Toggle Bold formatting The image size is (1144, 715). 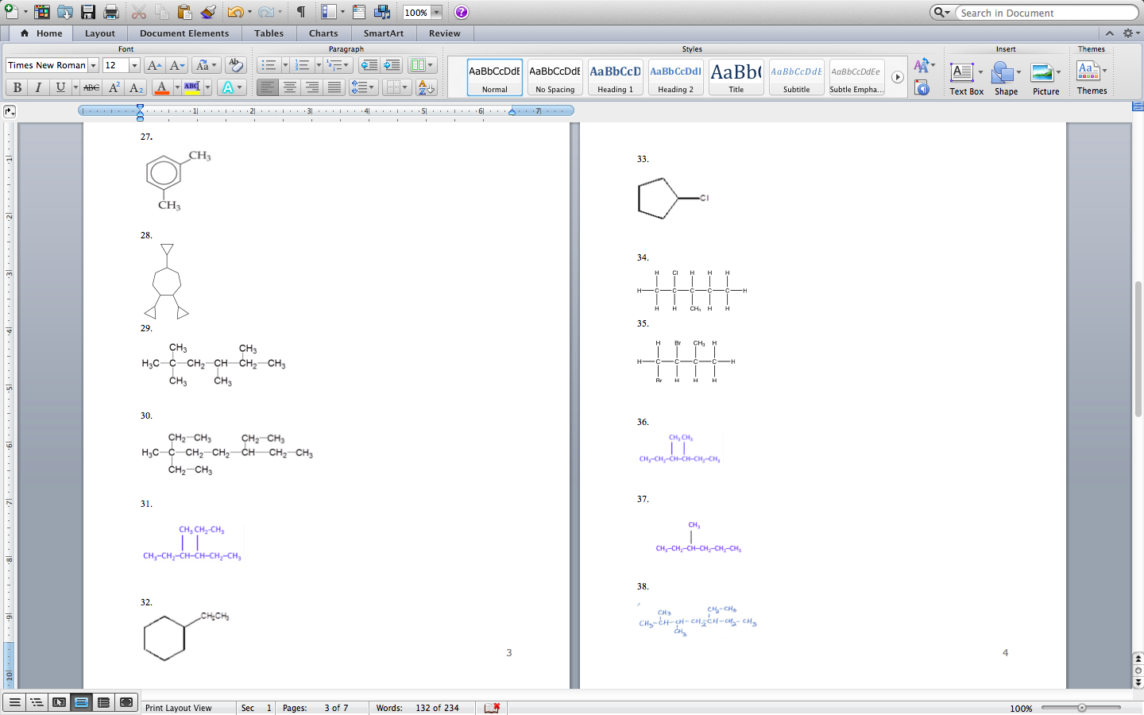pos(17,87)
